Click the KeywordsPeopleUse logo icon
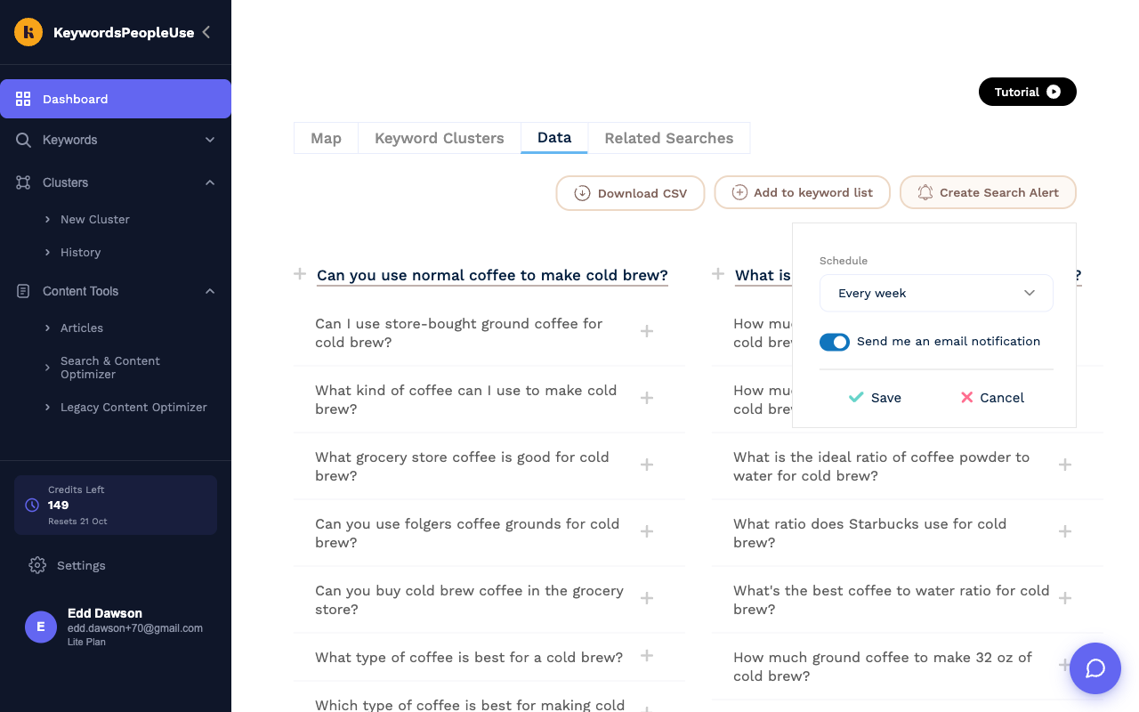 [x=28, y=32]
